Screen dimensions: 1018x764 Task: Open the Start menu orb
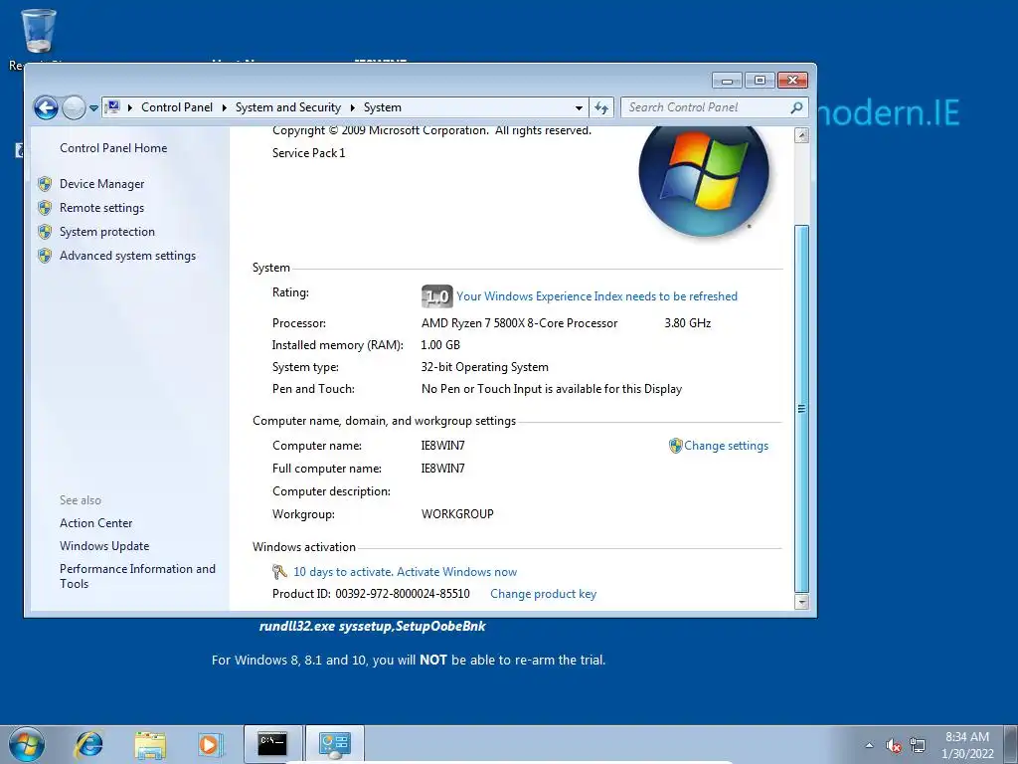point(27,744)
